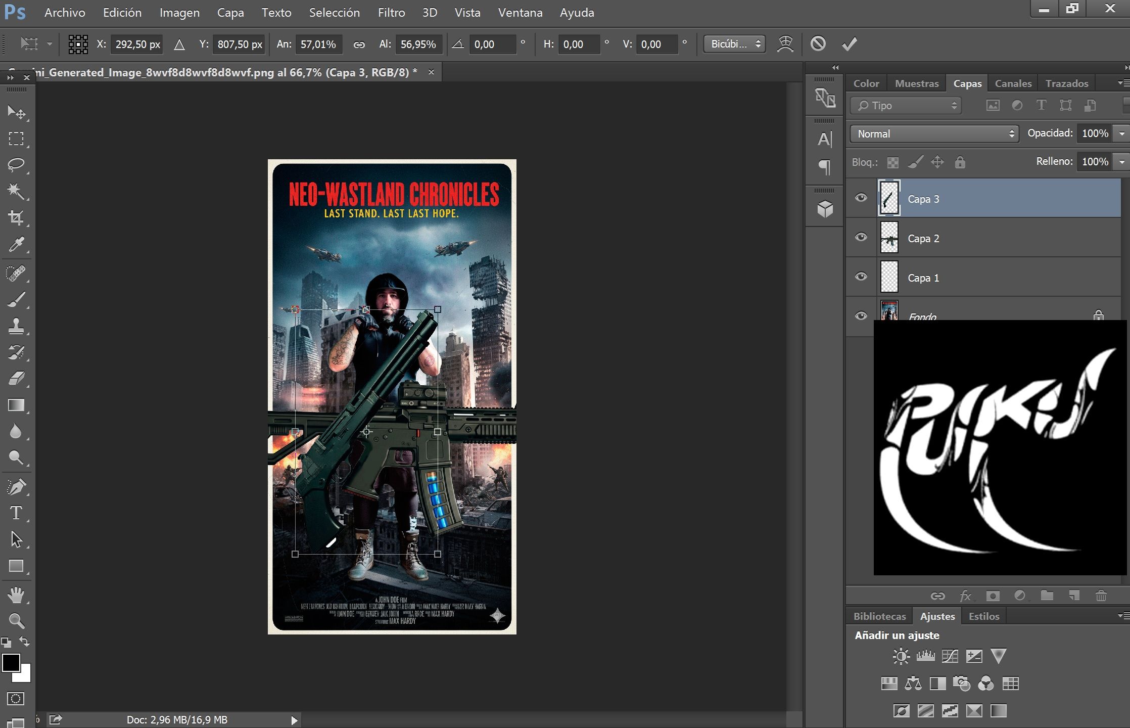Cancel the transform with the circle-slash icon
1130x728 pixels.
[x=818, y=44]
